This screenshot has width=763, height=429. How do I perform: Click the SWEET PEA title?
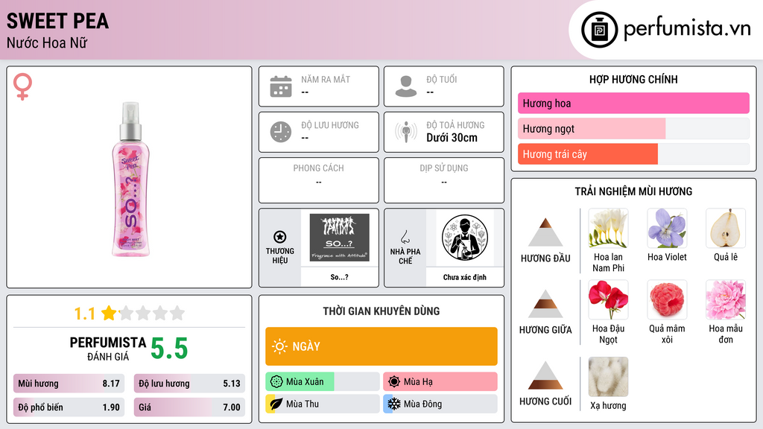pos(57,21)
